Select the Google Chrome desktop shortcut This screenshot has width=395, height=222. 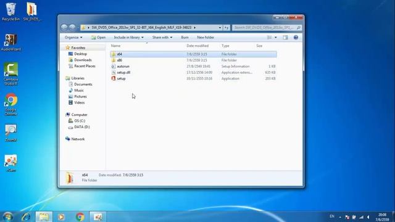pos(11,104)
